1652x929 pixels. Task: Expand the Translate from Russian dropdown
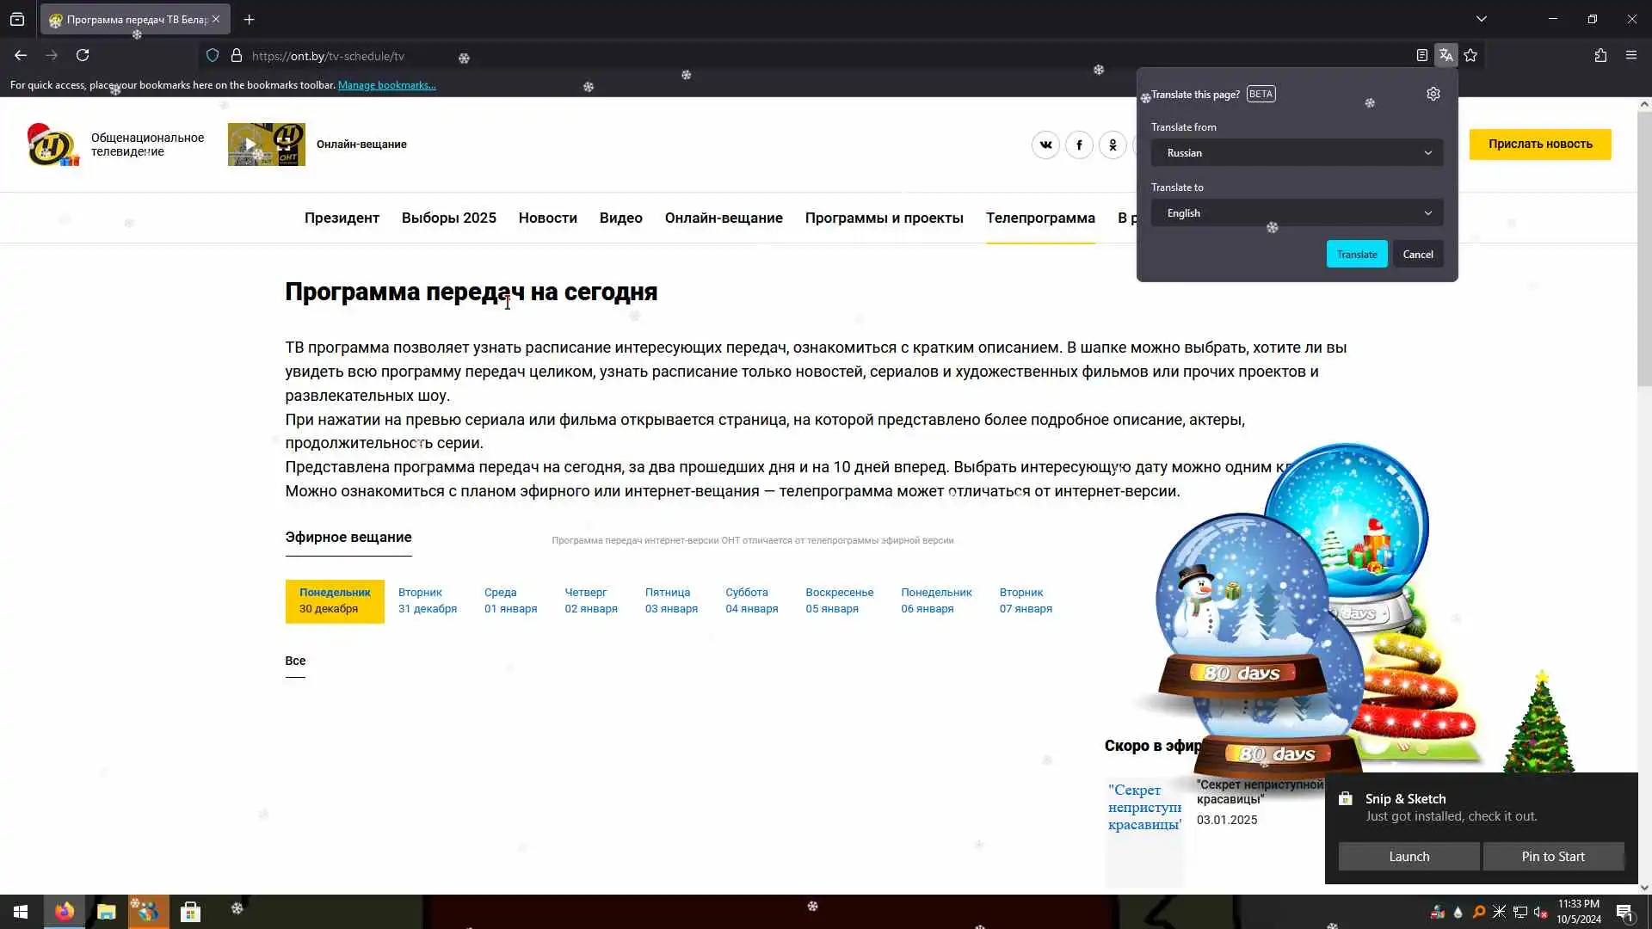(x=1297, y=153)
